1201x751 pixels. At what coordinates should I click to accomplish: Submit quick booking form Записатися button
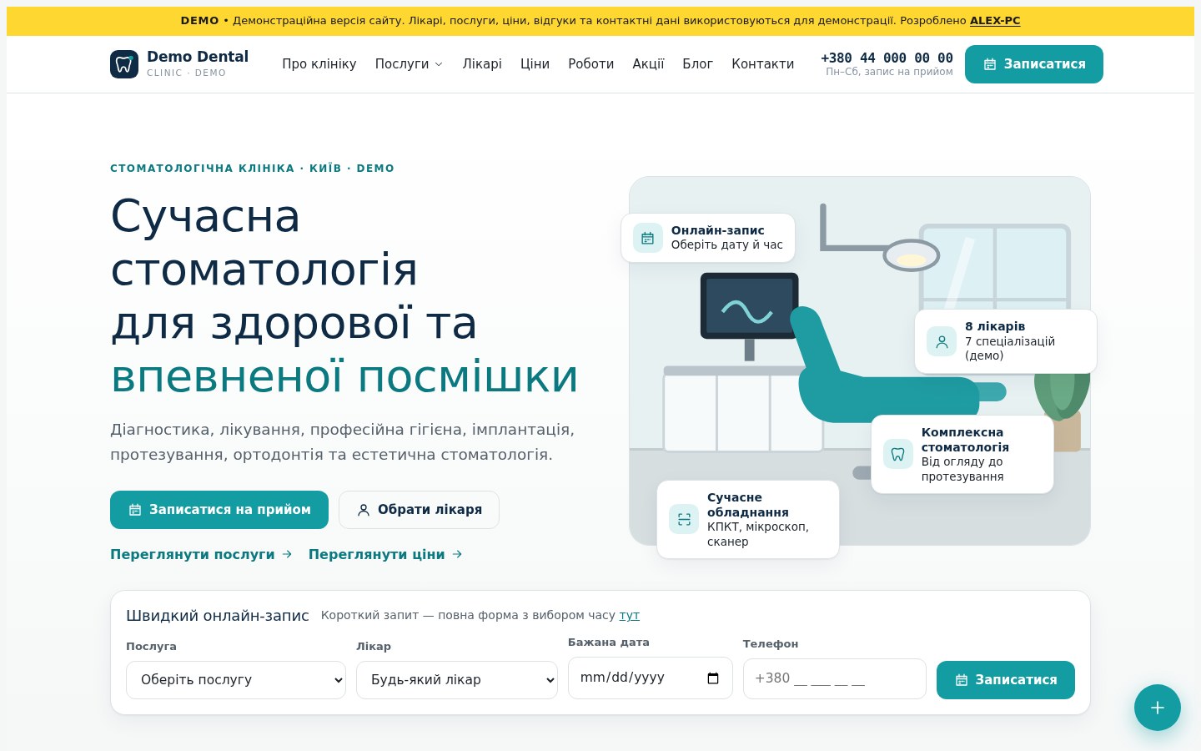(1006, 680)
